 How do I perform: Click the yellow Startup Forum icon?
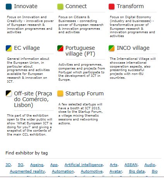pyautogui.click(x=60, y=93)
